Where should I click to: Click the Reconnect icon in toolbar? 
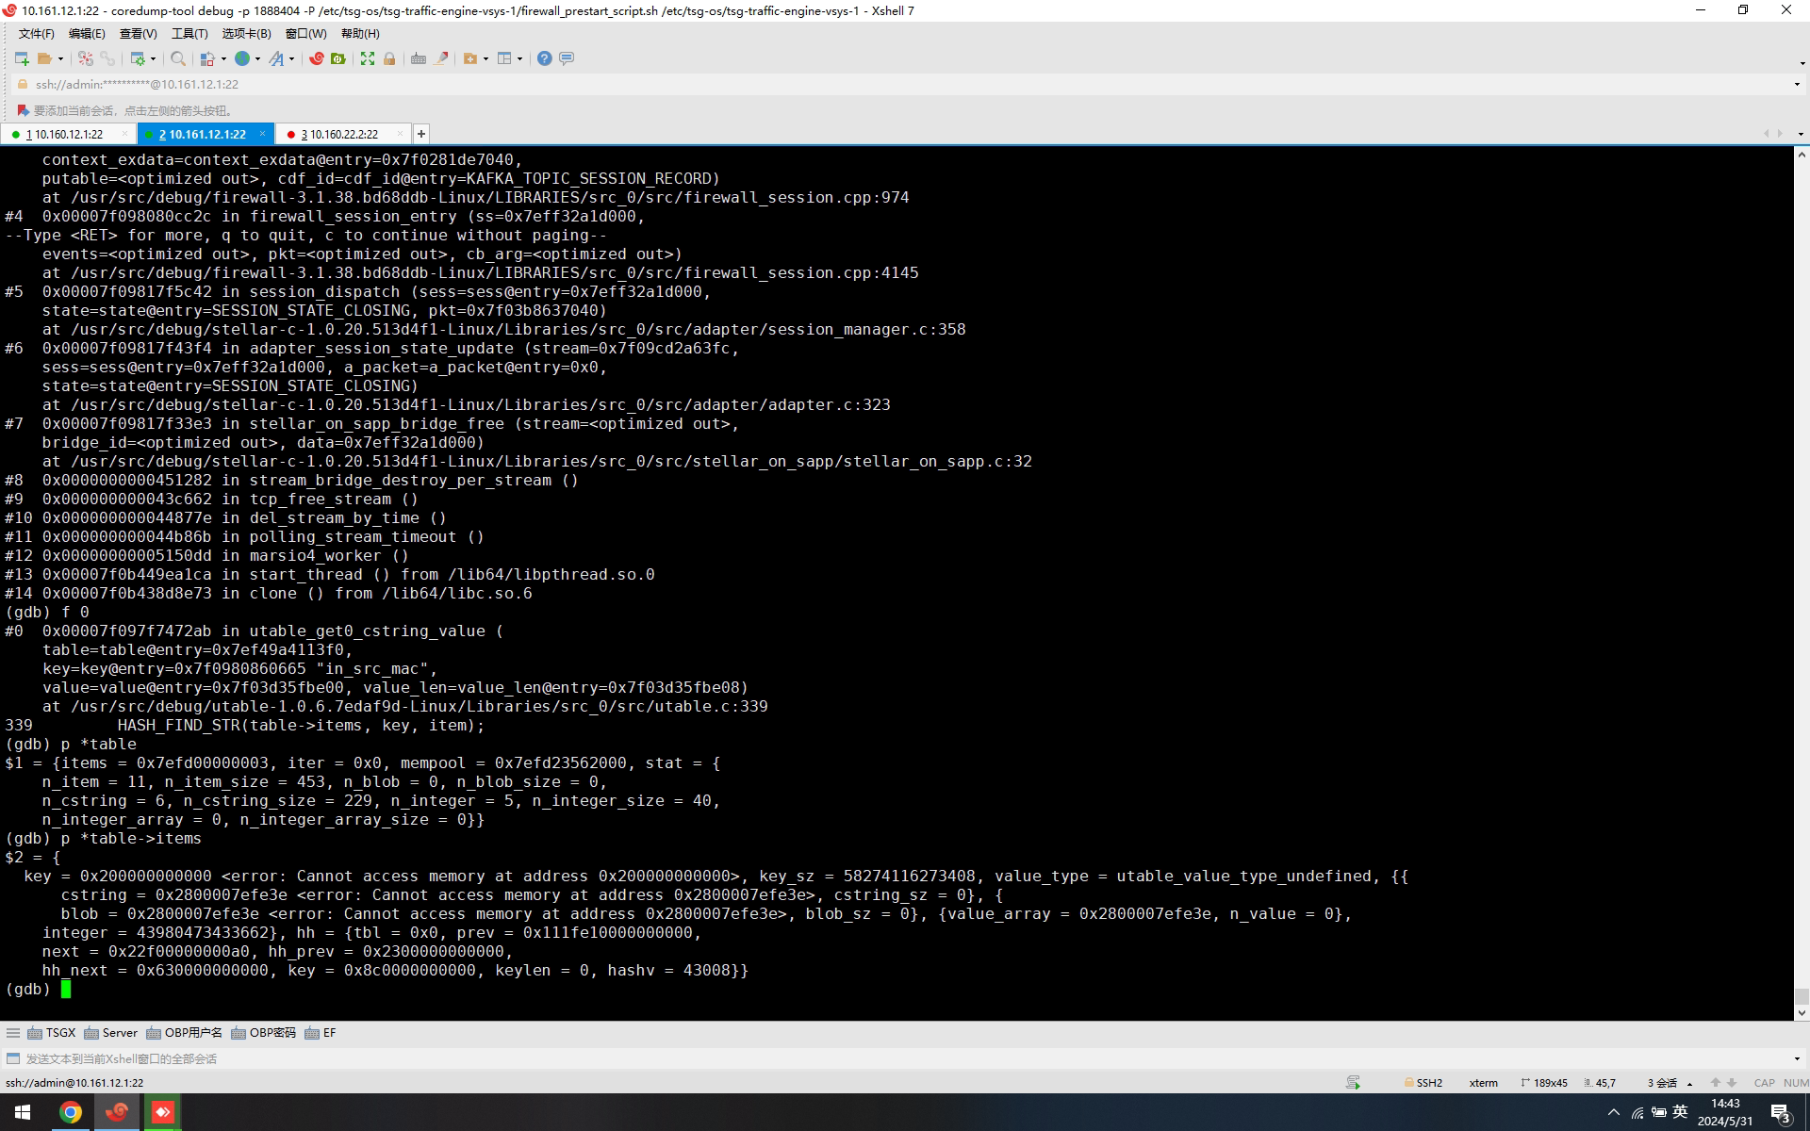86,58
